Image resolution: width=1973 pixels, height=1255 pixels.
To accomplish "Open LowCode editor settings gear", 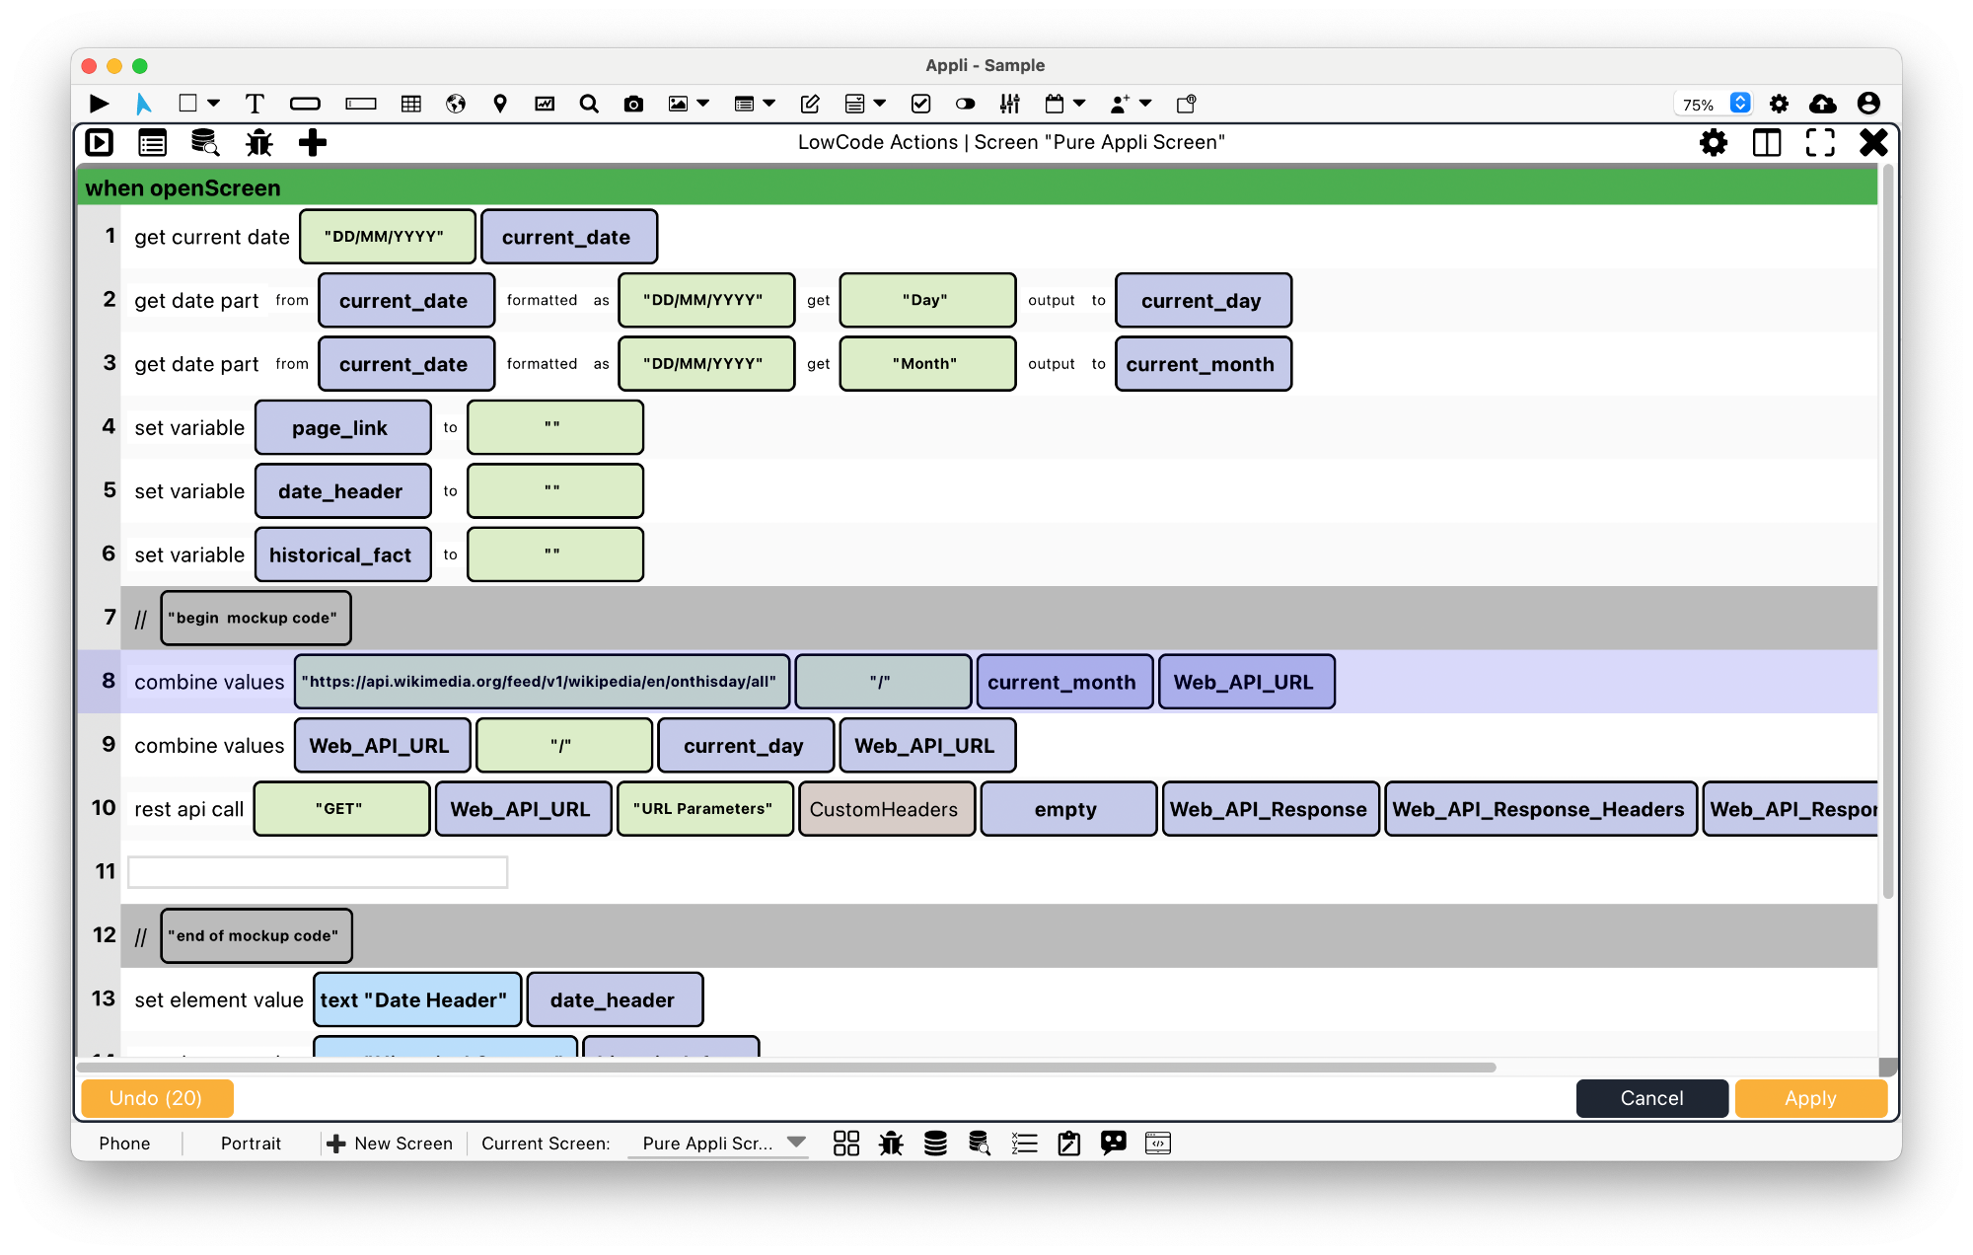I will click(x=1714, y=143).
